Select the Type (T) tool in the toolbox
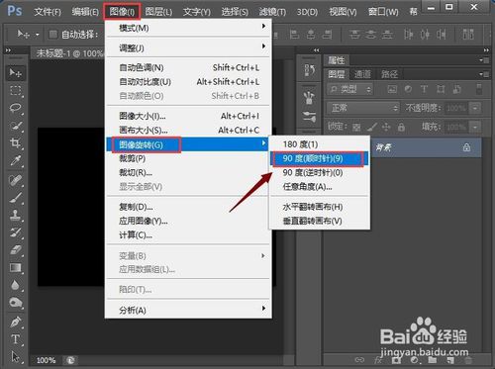The image size is (495, 369). [x=15, y=339]
